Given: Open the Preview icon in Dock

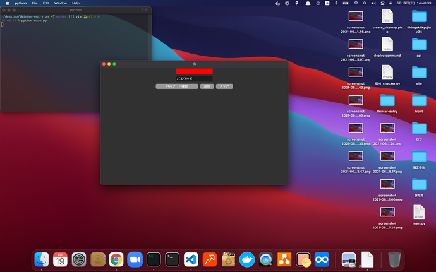Looking at the screenshot, I should pos(349,259).
